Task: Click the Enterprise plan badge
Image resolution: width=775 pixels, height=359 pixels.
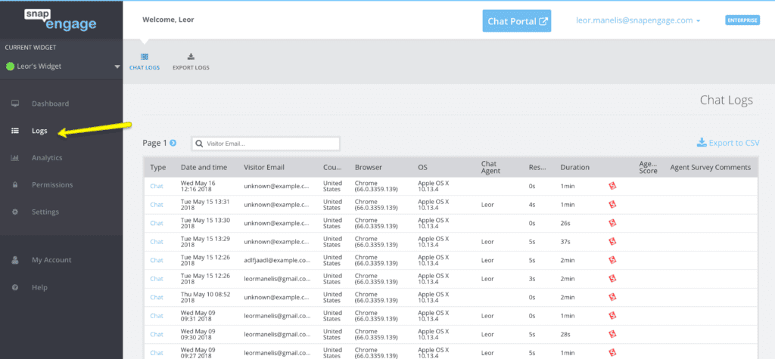Action: tap(742, 21)
